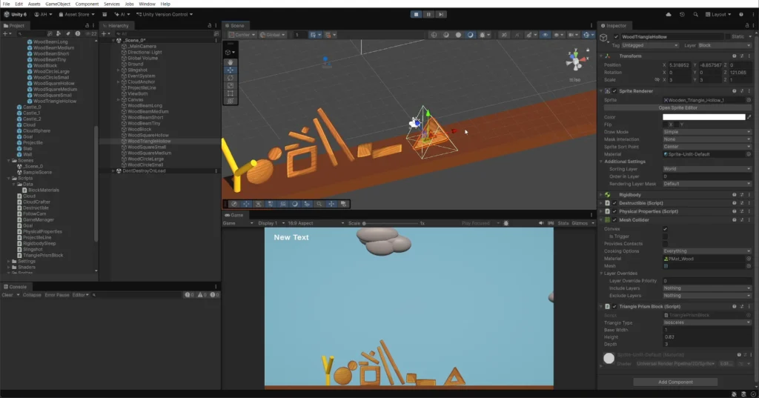Open the Layout dropdown
The image size is (759, 398).
718,15
